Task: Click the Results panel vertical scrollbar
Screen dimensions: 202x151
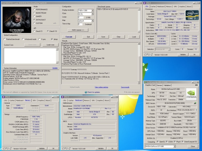Action: [x=139, y=63]
